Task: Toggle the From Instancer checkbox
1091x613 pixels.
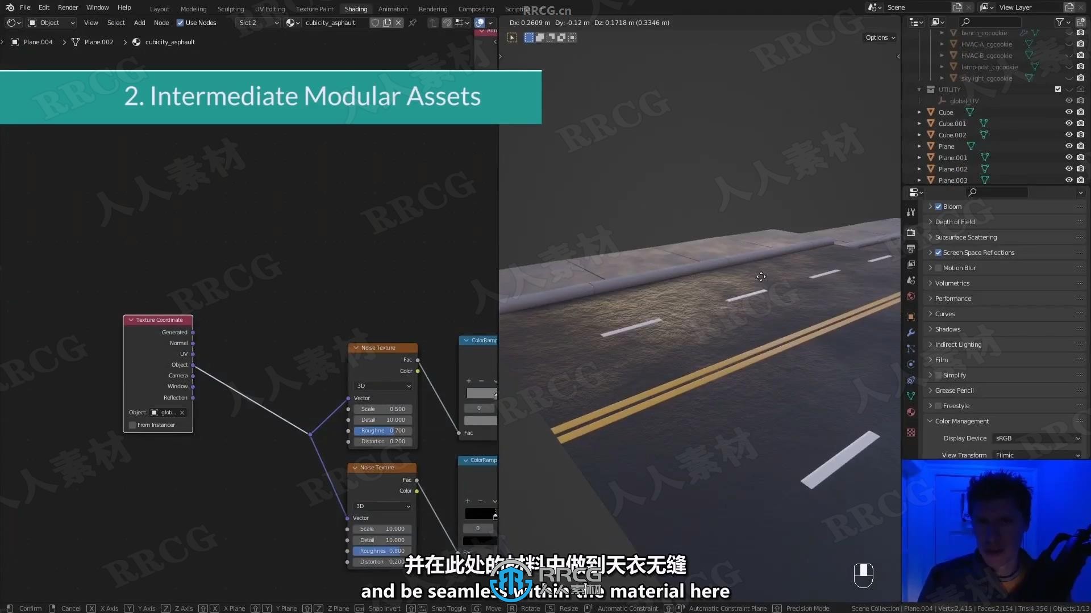Action: pos(132,425)
